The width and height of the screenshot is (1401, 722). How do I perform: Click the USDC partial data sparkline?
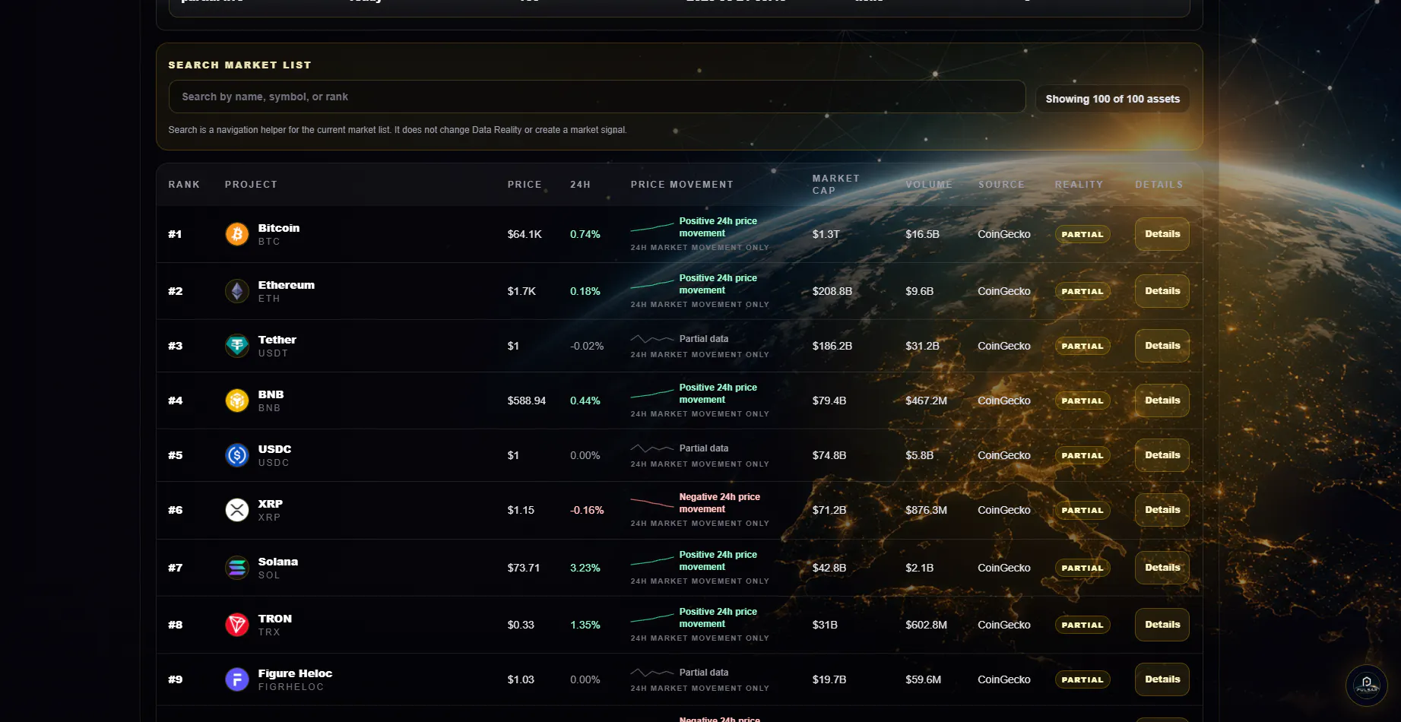click(x=652, y=448)
